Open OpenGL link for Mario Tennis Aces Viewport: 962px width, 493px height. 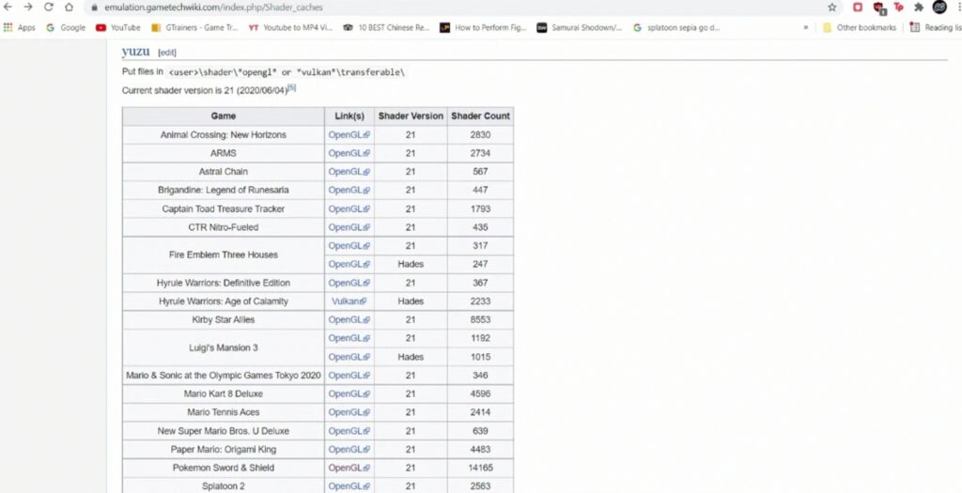pyautogui.click(x=349, y=412)
